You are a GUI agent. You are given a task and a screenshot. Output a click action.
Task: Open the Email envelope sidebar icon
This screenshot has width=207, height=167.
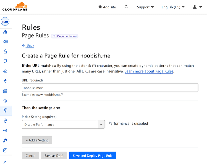[x=5, y=41]
